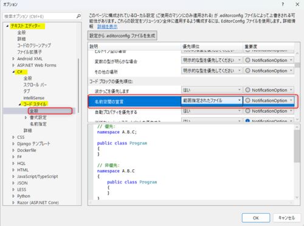Select 名前指定 under コード スタイル
The image size is (304, 226).
38,124
